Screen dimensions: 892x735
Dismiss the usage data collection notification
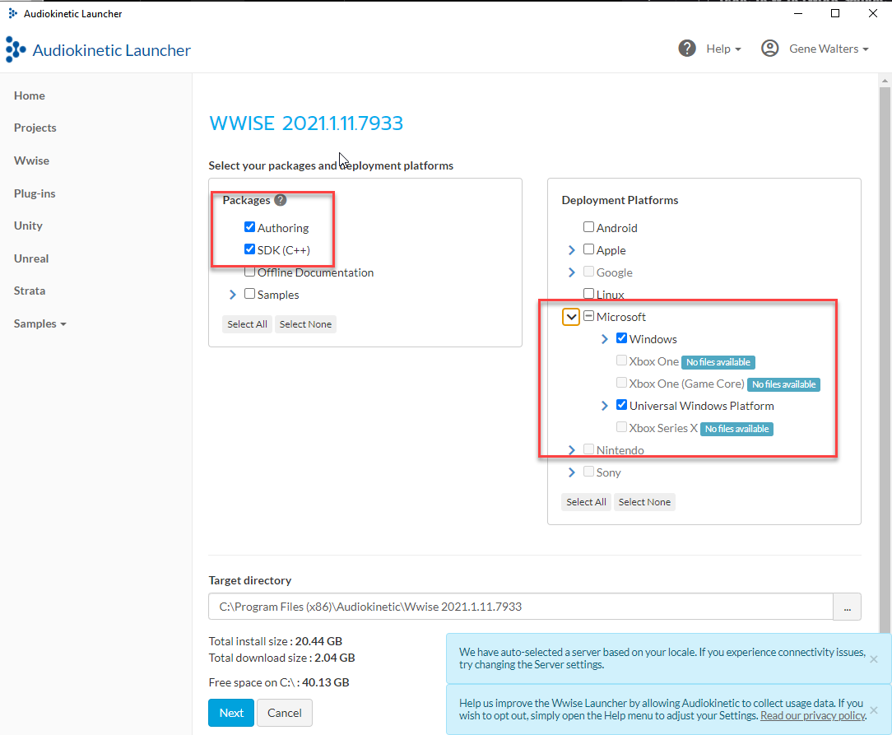point(874,710)
